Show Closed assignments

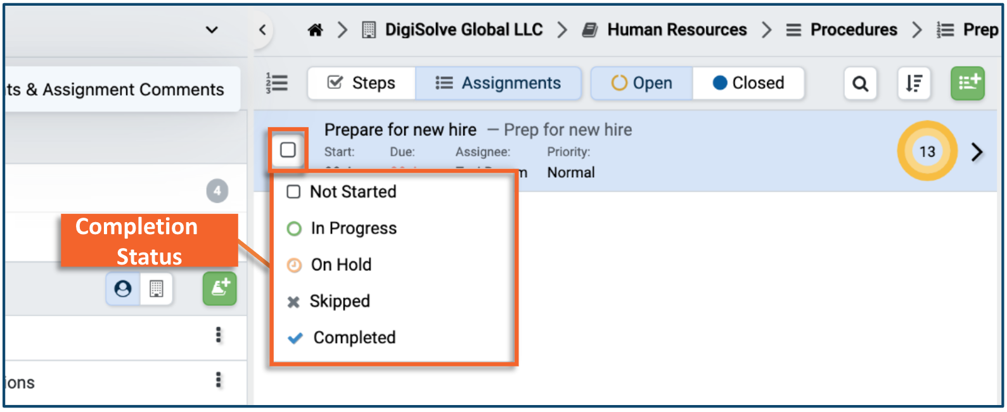(748, 84)
